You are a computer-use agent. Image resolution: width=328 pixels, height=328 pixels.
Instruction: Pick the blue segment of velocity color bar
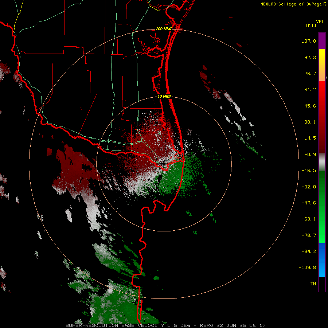click(x=322, y=260)
